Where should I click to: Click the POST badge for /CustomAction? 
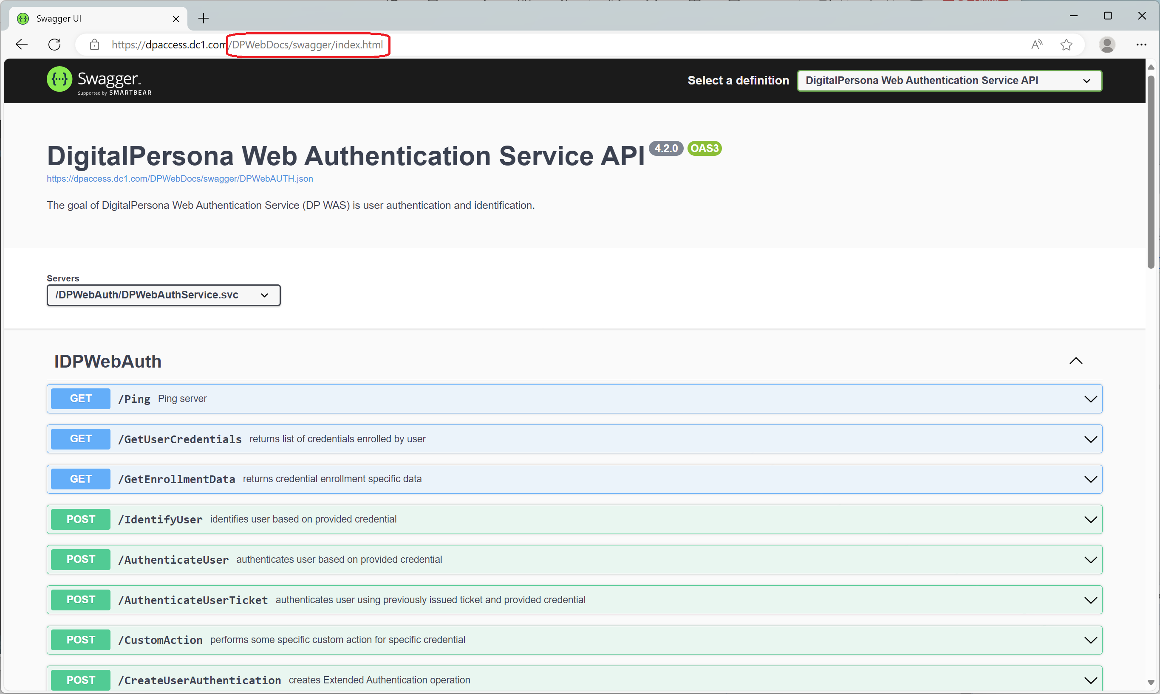click(x=80, y=640)
